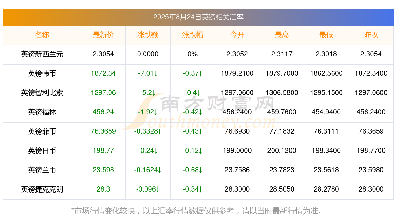Click low value 1295.1500 for 英镑智利比索
Image resolution: width=397 pixels, height=221 pixels.
(x=326, y=93)
